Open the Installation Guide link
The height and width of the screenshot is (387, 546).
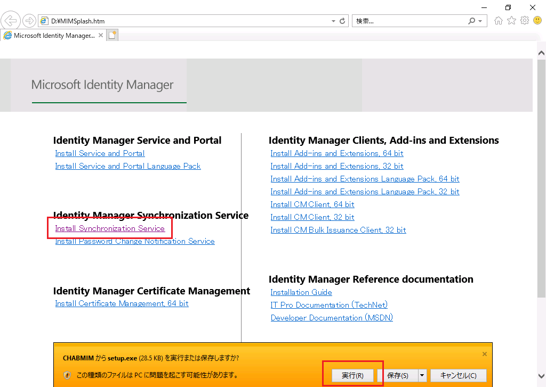click(301, 292)
